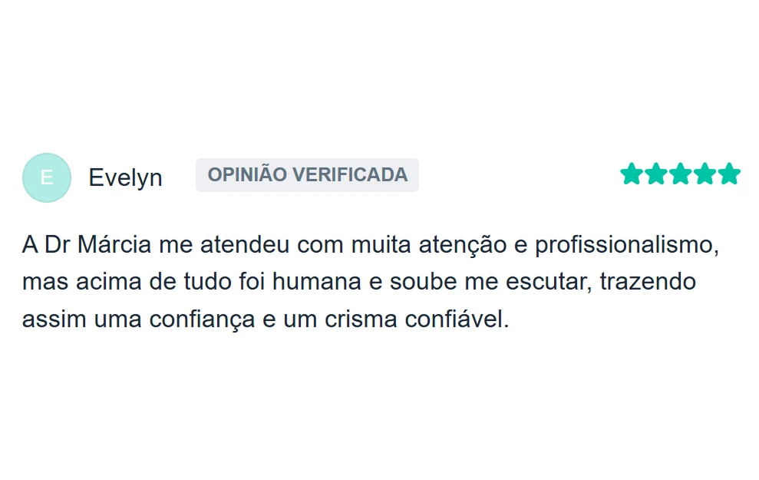Click the word "profissionalismo" in the review
759x480 pixels.
[625, 245]
